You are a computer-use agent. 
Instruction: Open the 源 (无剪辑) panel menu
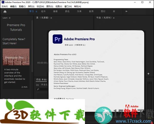[51, 18]
